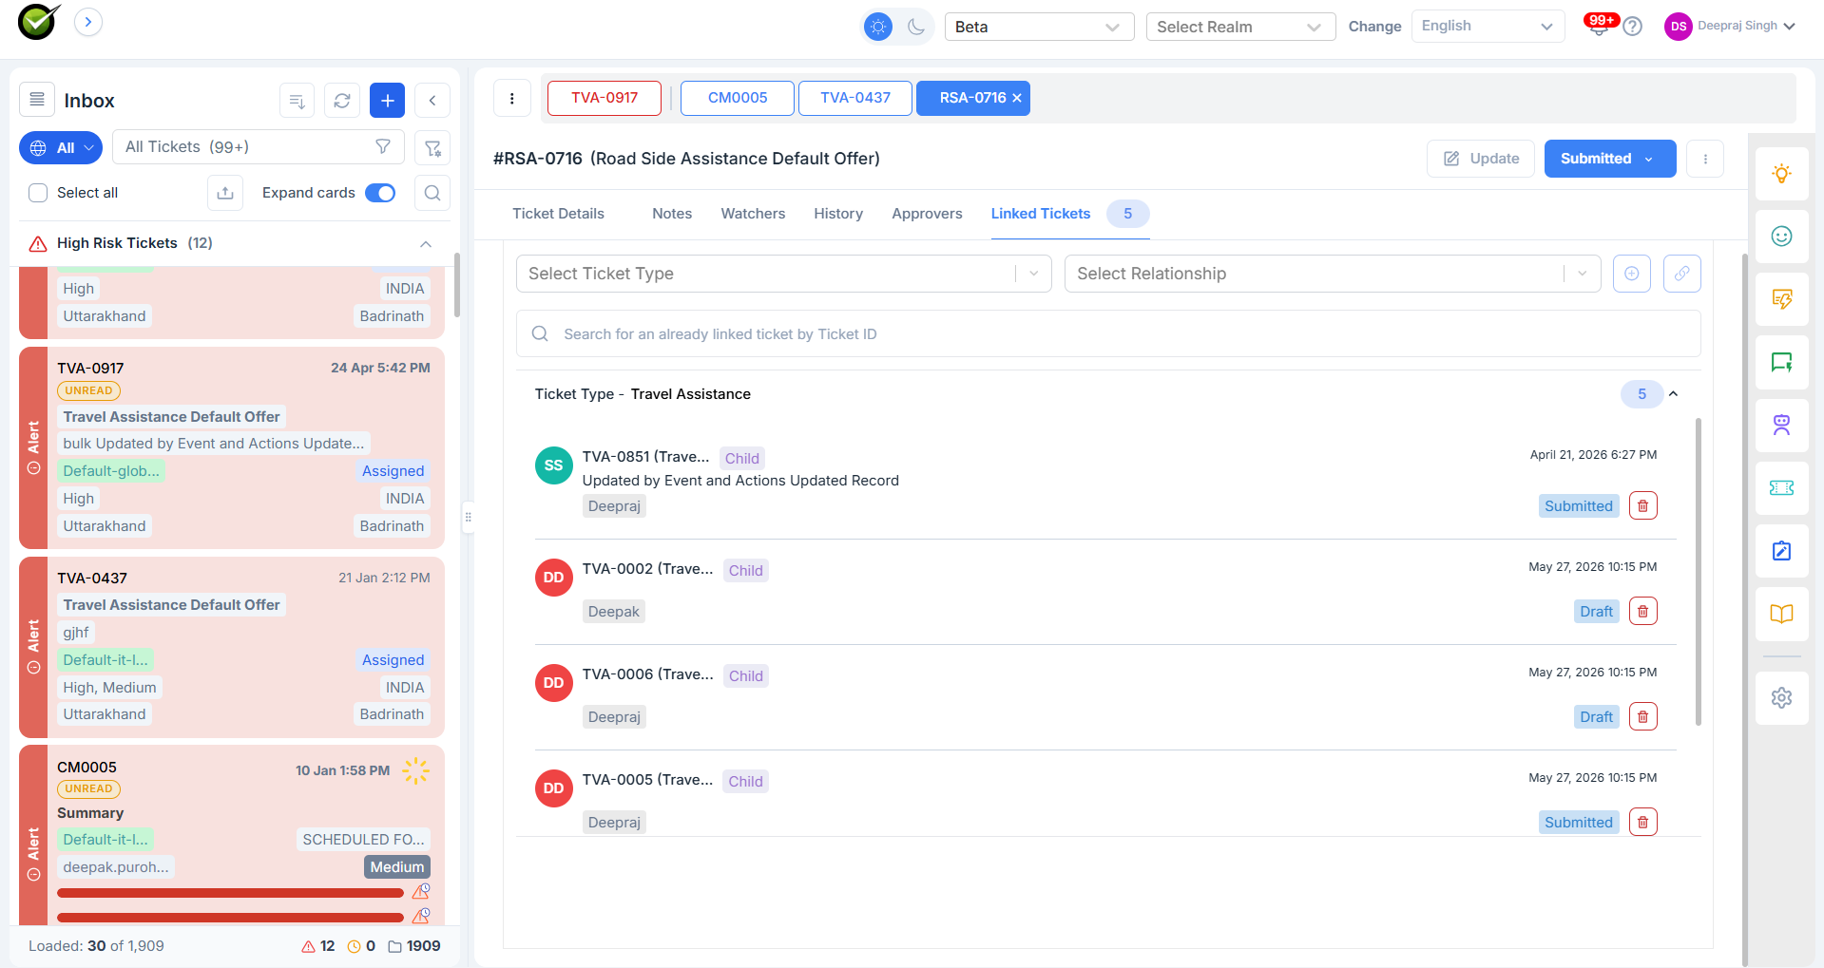The height and width of the screenshot is (968, 1824).
Task: Refresh the inbox ticket list
Action: tap(342, 101)
